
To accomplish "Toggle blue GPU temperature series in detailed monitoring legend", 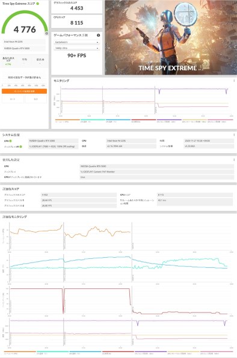I will [85, 353].
